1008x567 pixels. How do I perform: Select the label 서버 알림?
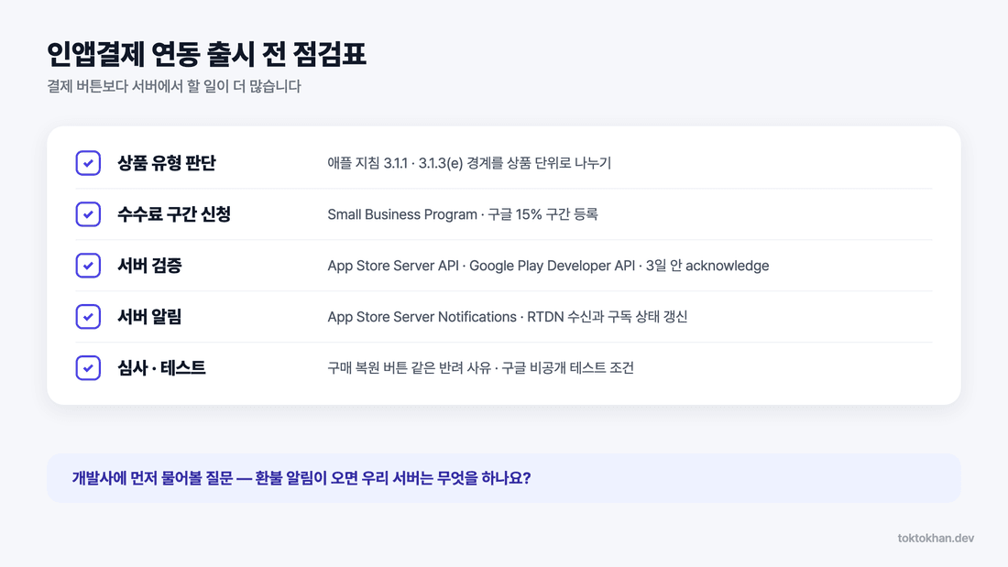click(149, 316)
